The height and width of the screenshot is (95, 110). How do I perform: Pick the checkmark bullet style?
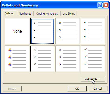click(x=93, y=59)
